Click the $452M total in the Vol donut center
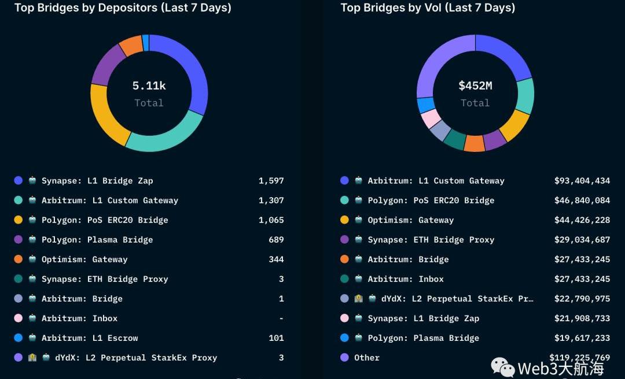625x379 pixels. pos(475,86)
